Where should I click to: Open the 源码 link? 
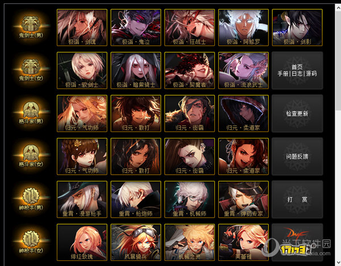click(x=311, y=74)
